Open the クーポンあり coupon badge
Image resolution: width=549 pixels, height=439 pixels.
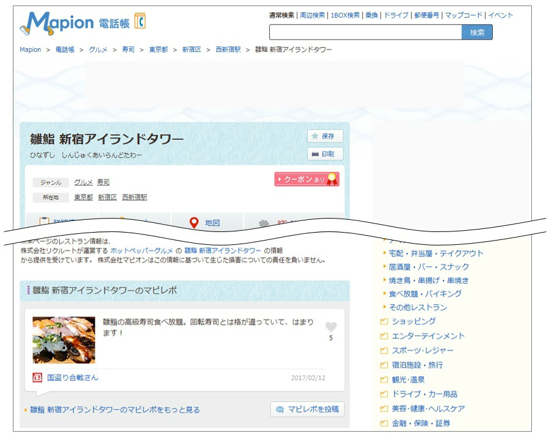pyautogui.click(x=307, y=180)
